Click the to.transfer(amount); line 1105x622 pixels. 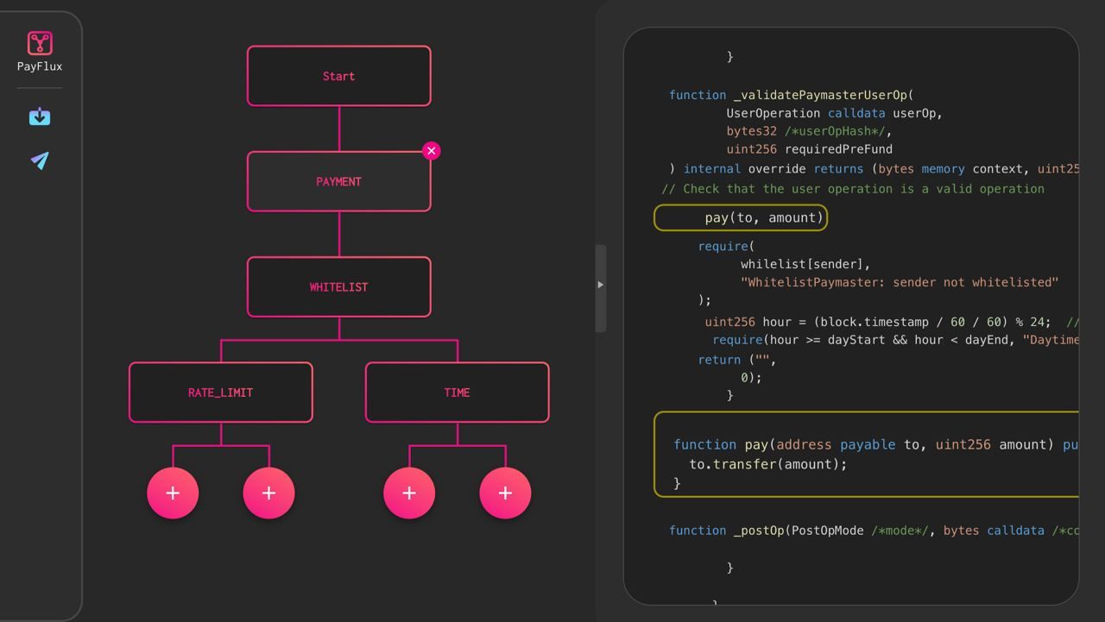point(768,464)
